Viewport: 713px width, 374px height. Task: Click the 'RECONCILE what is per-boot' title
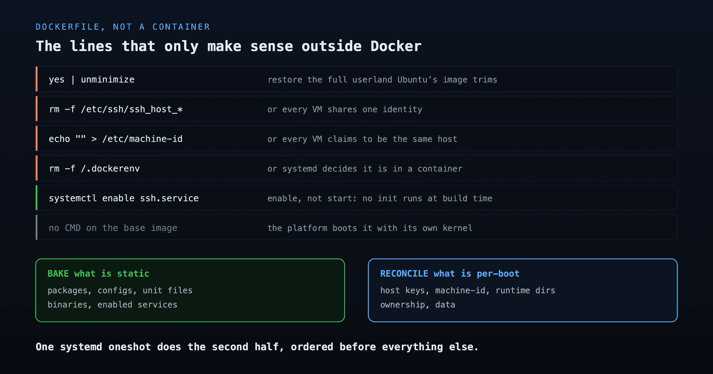(450, 274)
